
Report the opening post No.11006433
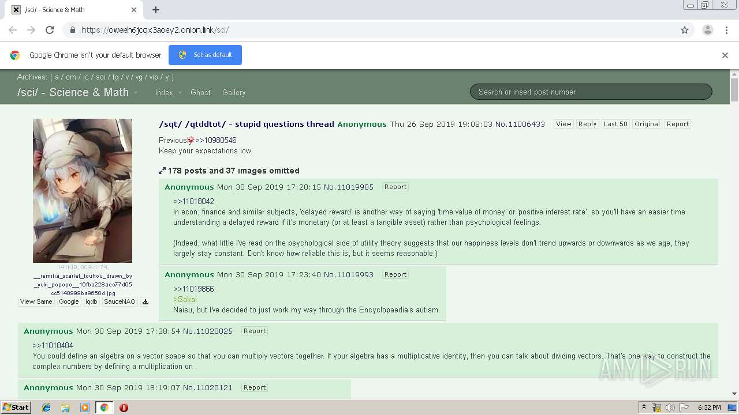(678, 124)
